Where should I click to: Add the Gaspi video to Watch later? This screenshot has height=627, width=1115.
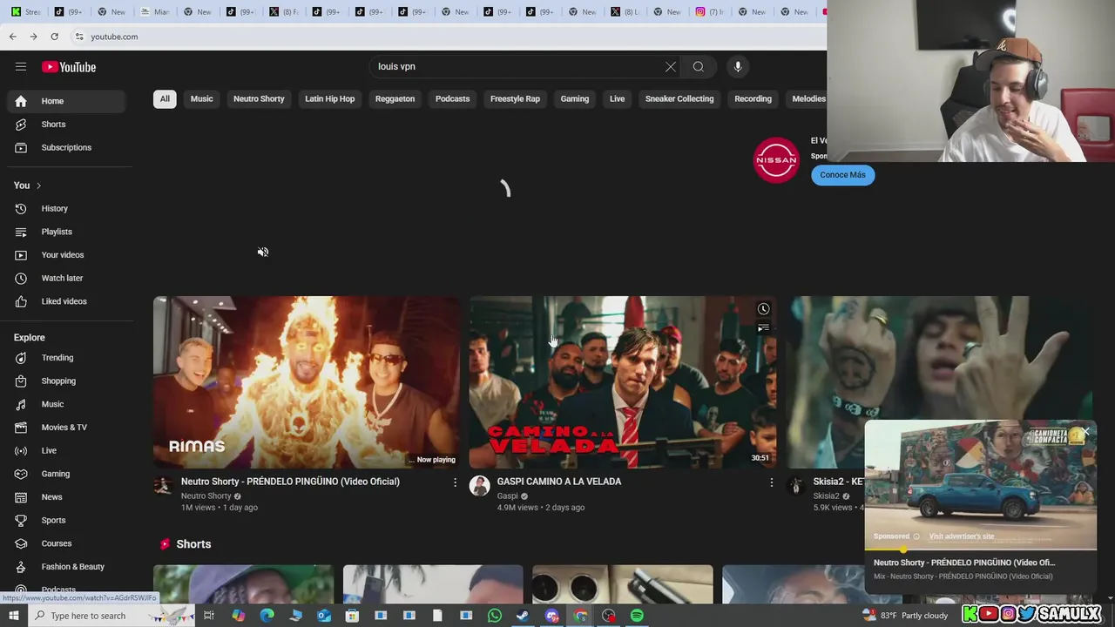click(x=763, y=309)
